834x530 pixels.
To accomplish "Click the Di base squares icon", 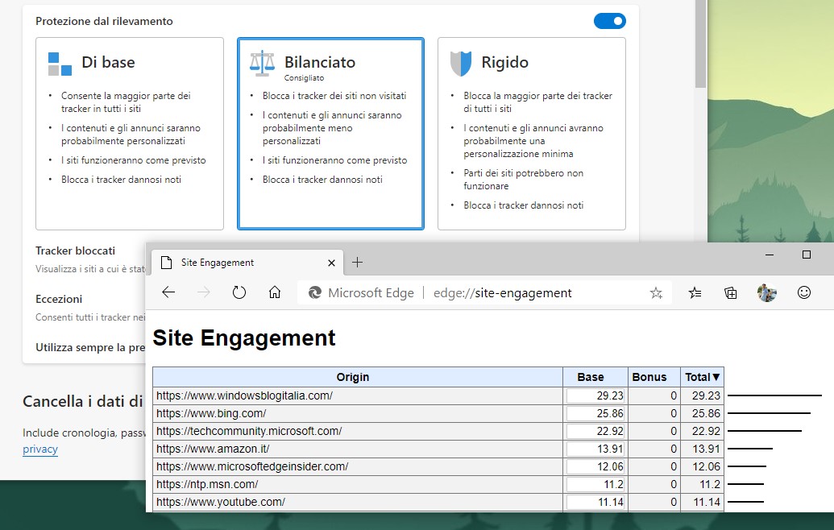I will [x=60, y=64].
